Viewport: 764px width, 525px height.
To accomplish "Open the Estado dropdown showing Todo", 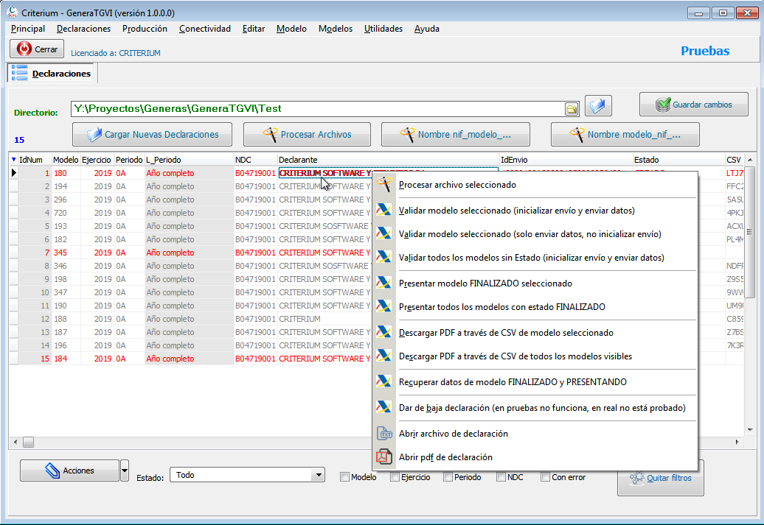I will click(248, 475).
